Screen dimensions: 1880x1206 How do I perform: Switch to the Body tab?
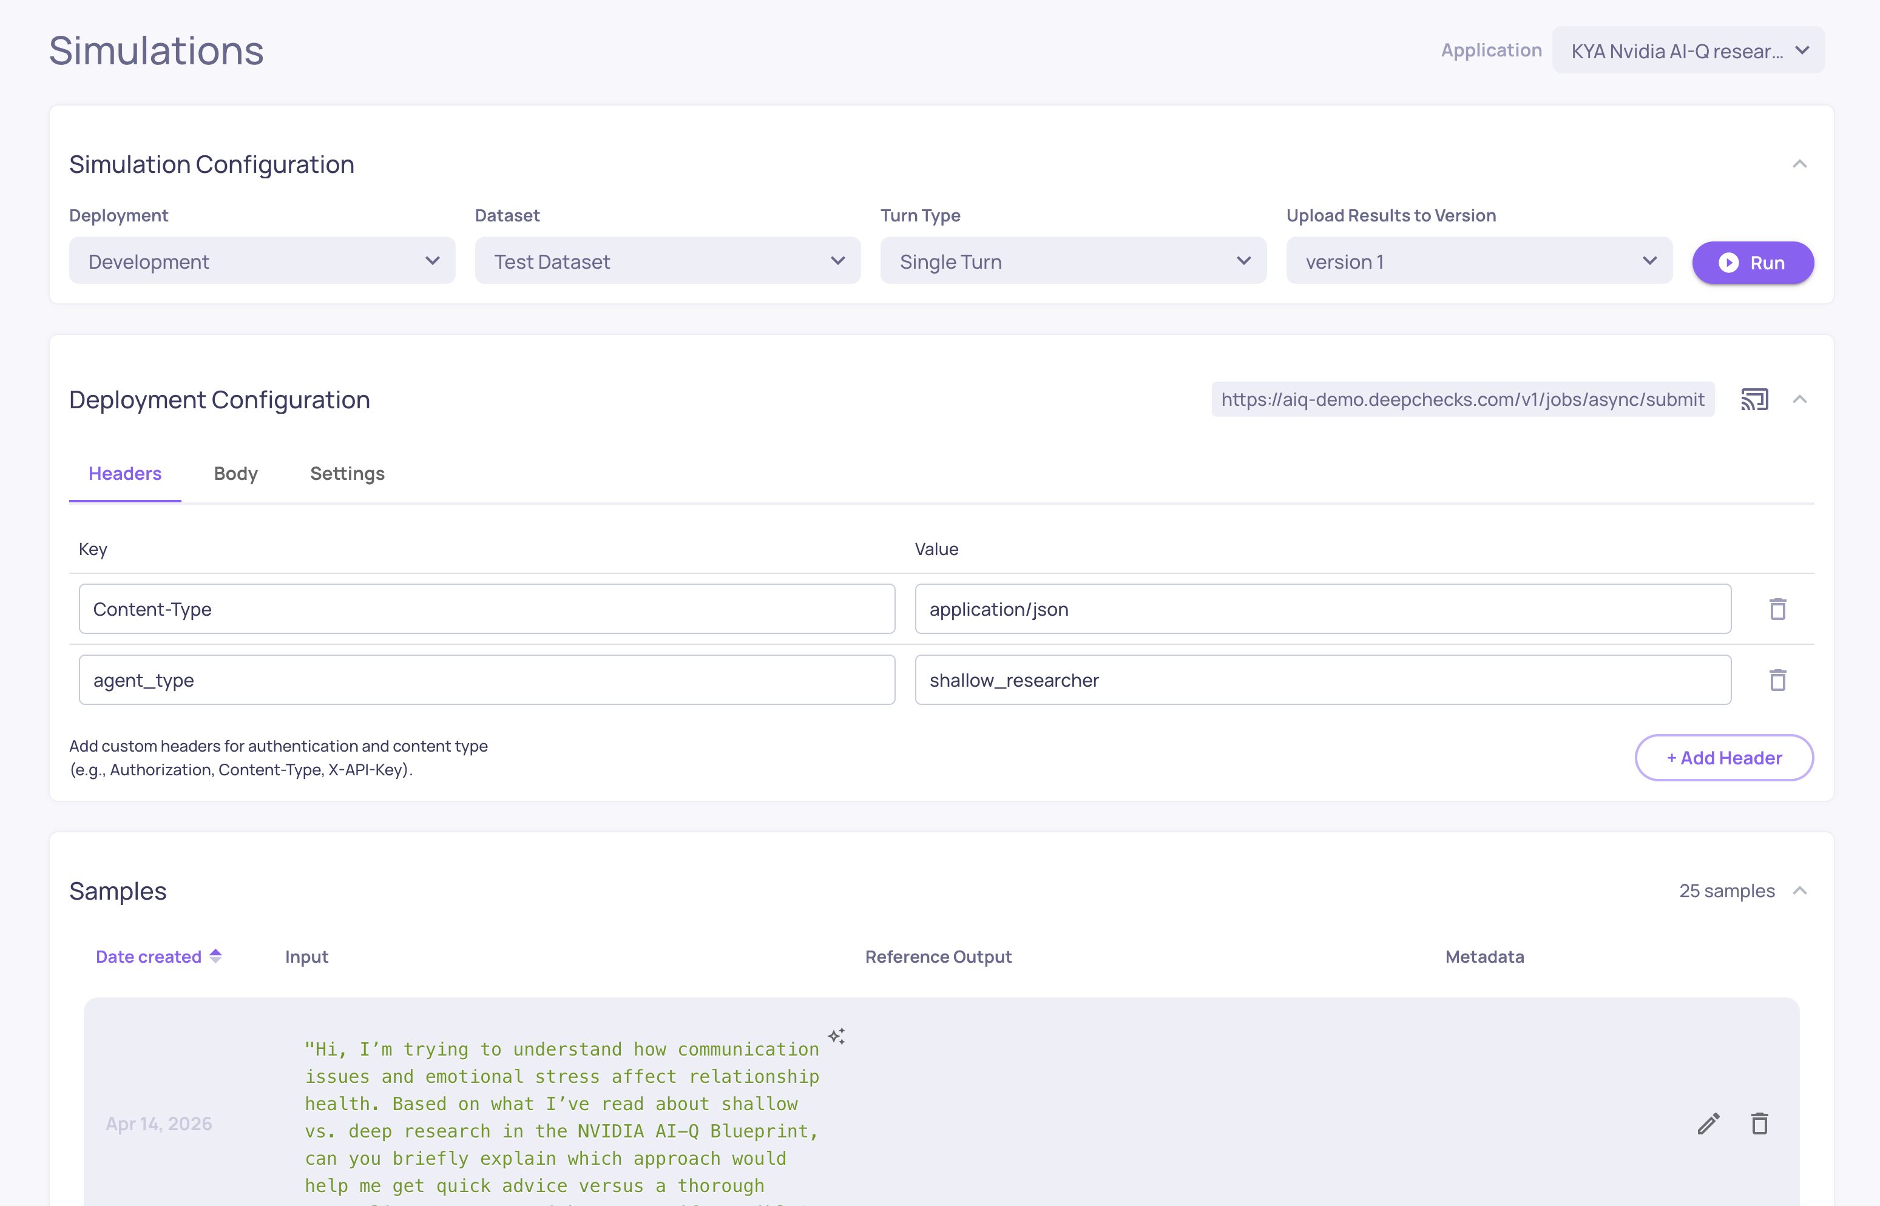click(235, 474)
